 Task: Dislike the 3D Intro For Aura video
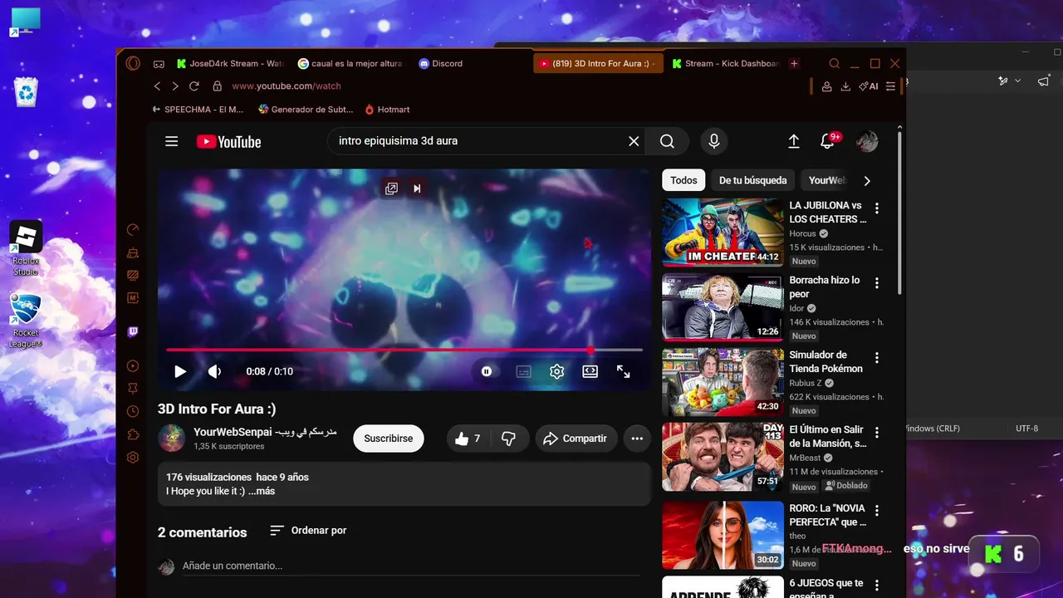(509, 439)
